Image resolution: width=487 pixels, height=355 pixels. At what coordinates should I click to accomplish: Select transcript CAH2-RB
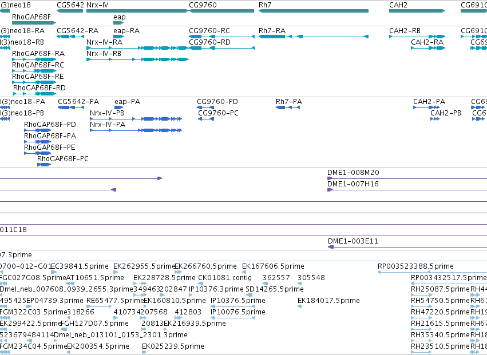tap(417, 37)
